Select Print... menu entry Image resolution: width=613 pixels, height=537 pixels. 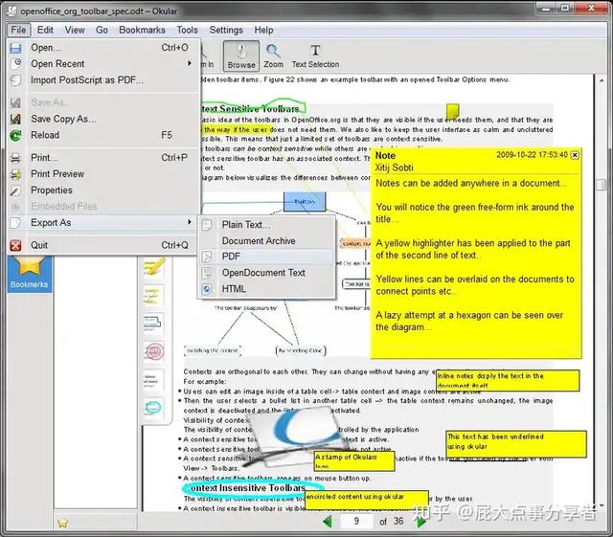103,158
